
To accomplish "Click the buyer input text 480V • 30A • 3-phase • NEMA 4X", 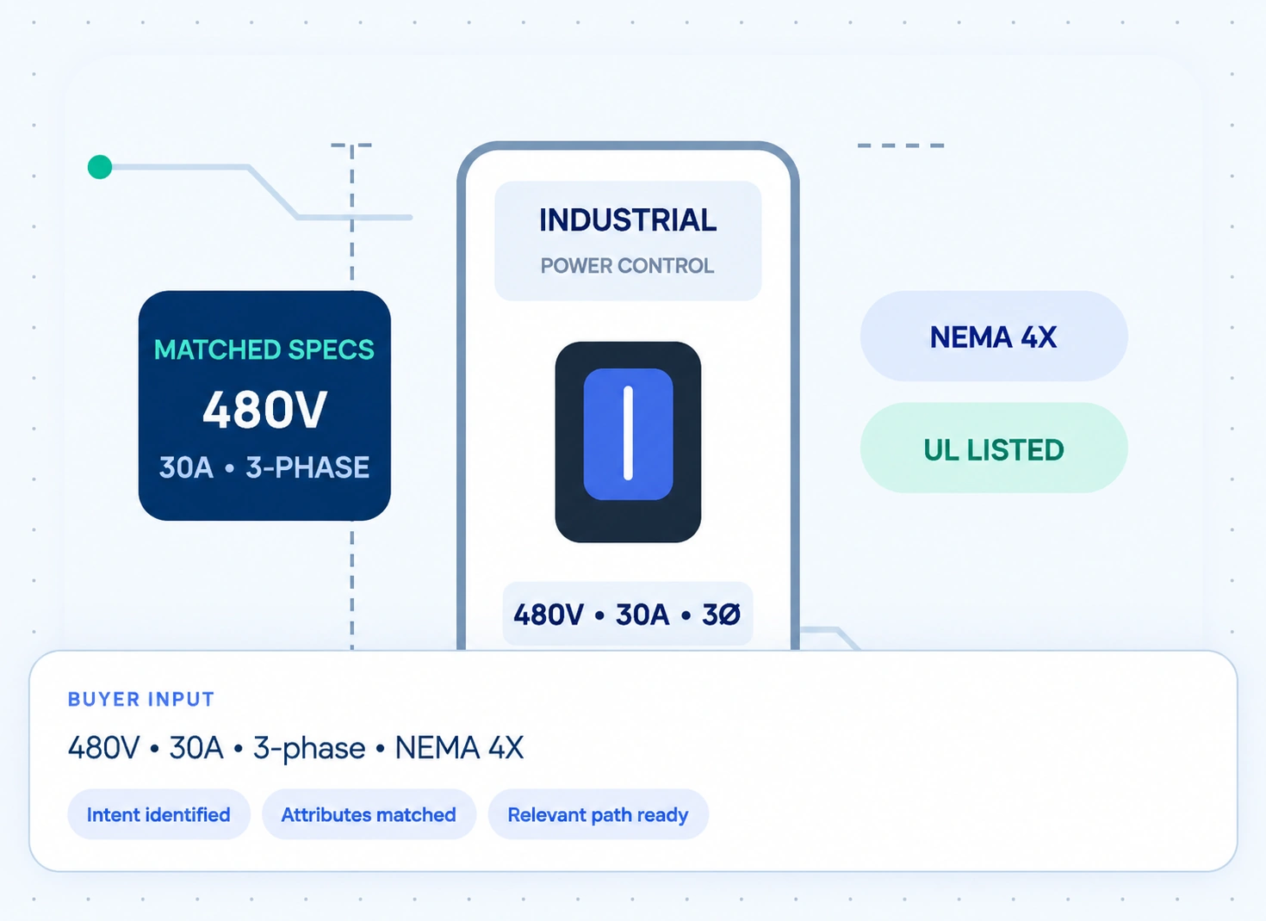I will tap(295, 747).
